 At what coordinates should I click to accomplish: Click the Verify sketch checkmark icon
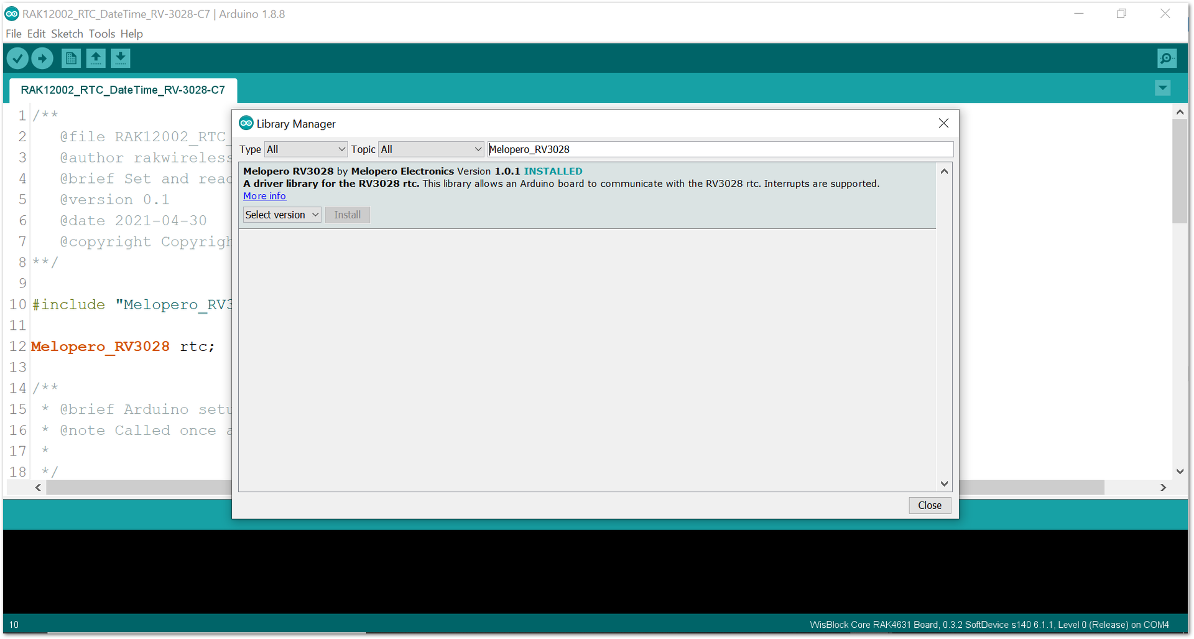pos(17,58)
